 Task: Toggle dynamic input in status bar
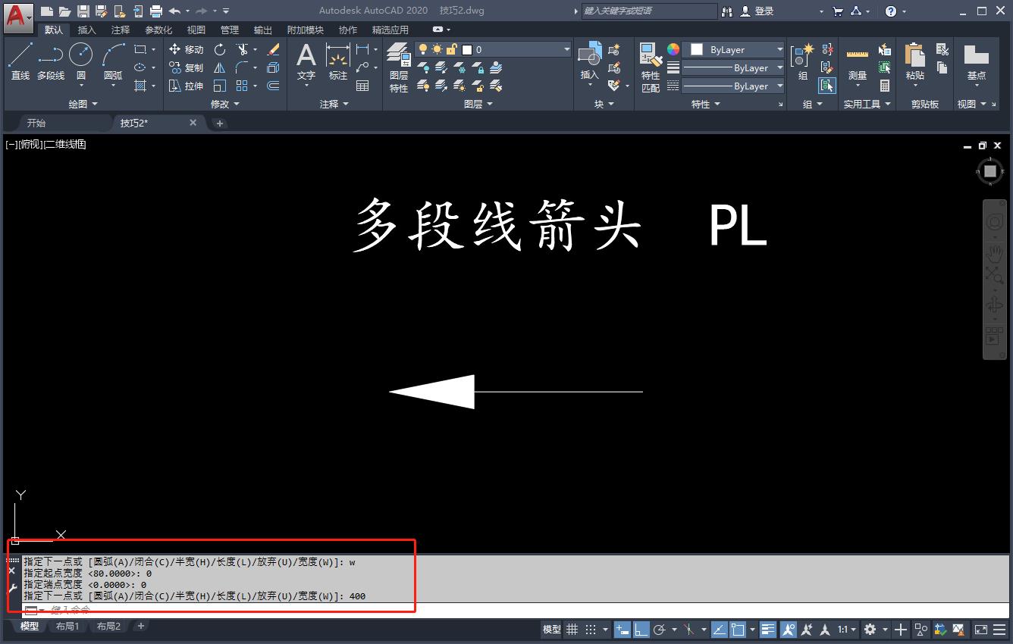(622, 630)
